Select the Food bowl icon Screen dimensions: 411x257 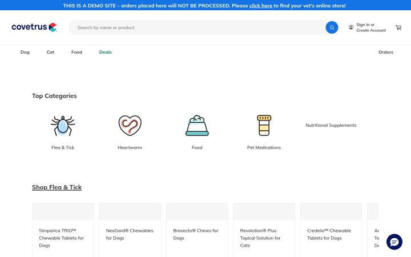pyautogui.click(x=197, y=125)
